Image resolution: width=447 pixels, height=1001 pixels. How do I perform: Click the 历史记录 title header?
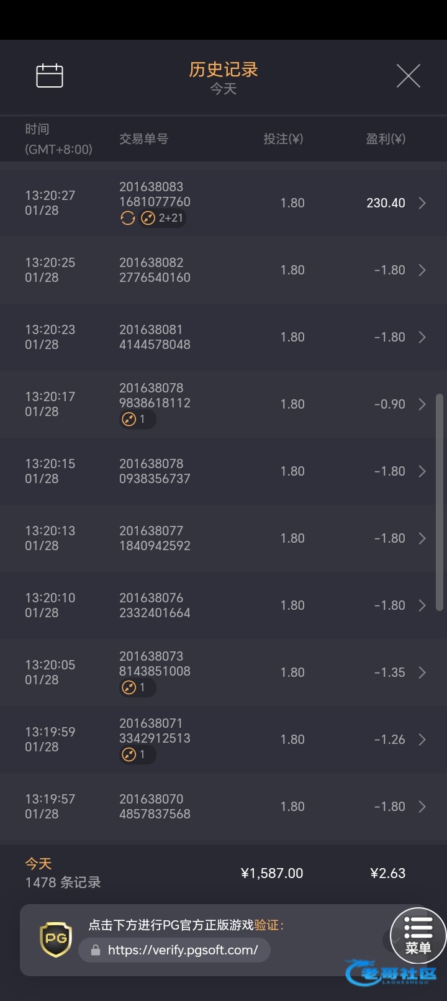[223, 70]
